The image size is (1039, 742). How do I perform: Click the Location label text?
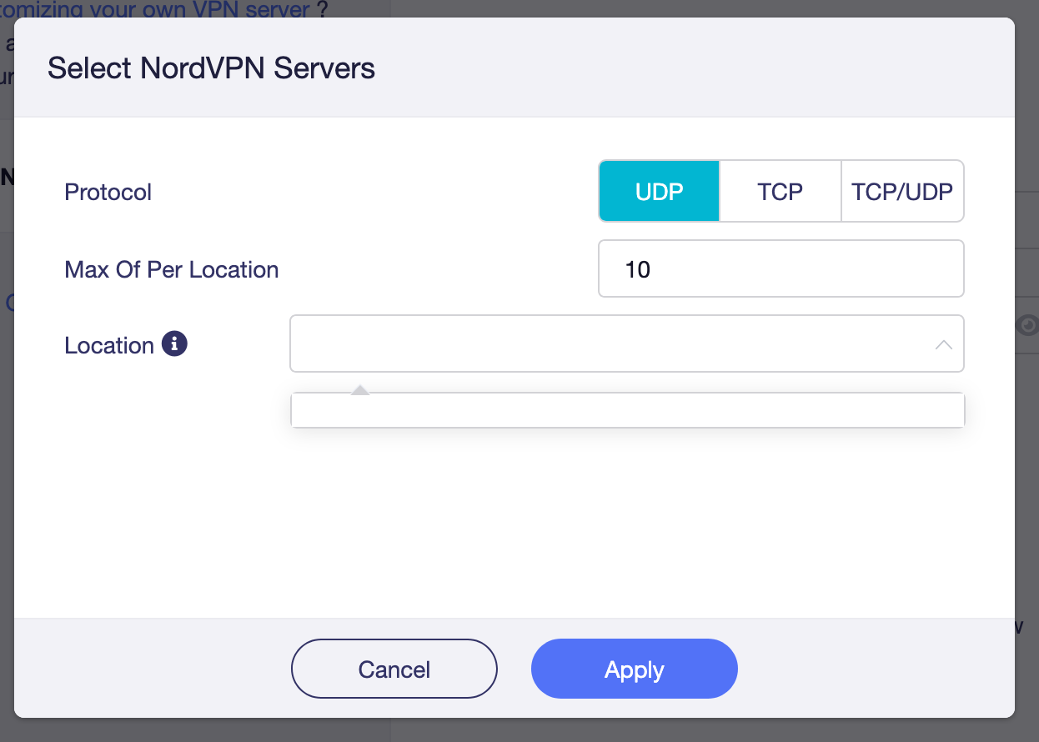pos(109,346)
